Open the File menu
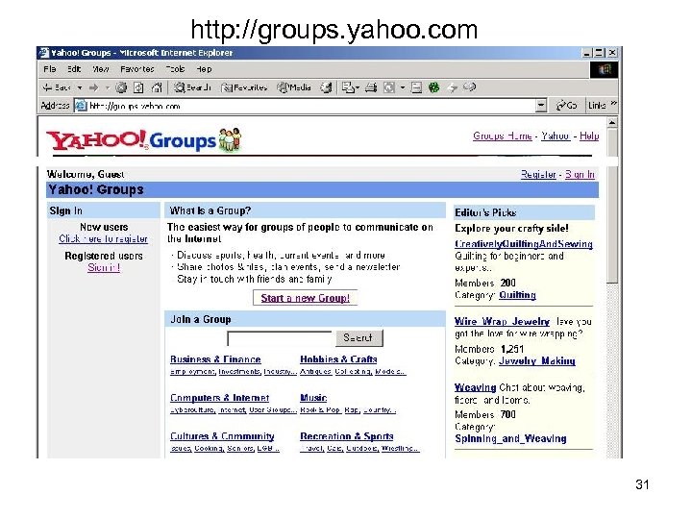Screen dimensions: 692x519 point(50,69)
